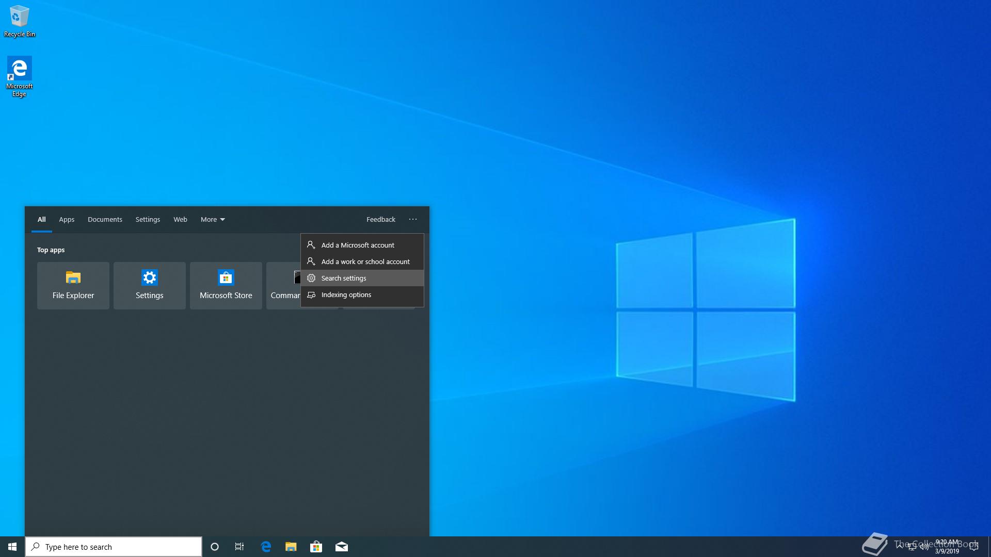Image resolution: width=991 pixels, height=557 pixels.
Task: Click the Feedback link
Action: pyautogui.click(x=381, y=219)
